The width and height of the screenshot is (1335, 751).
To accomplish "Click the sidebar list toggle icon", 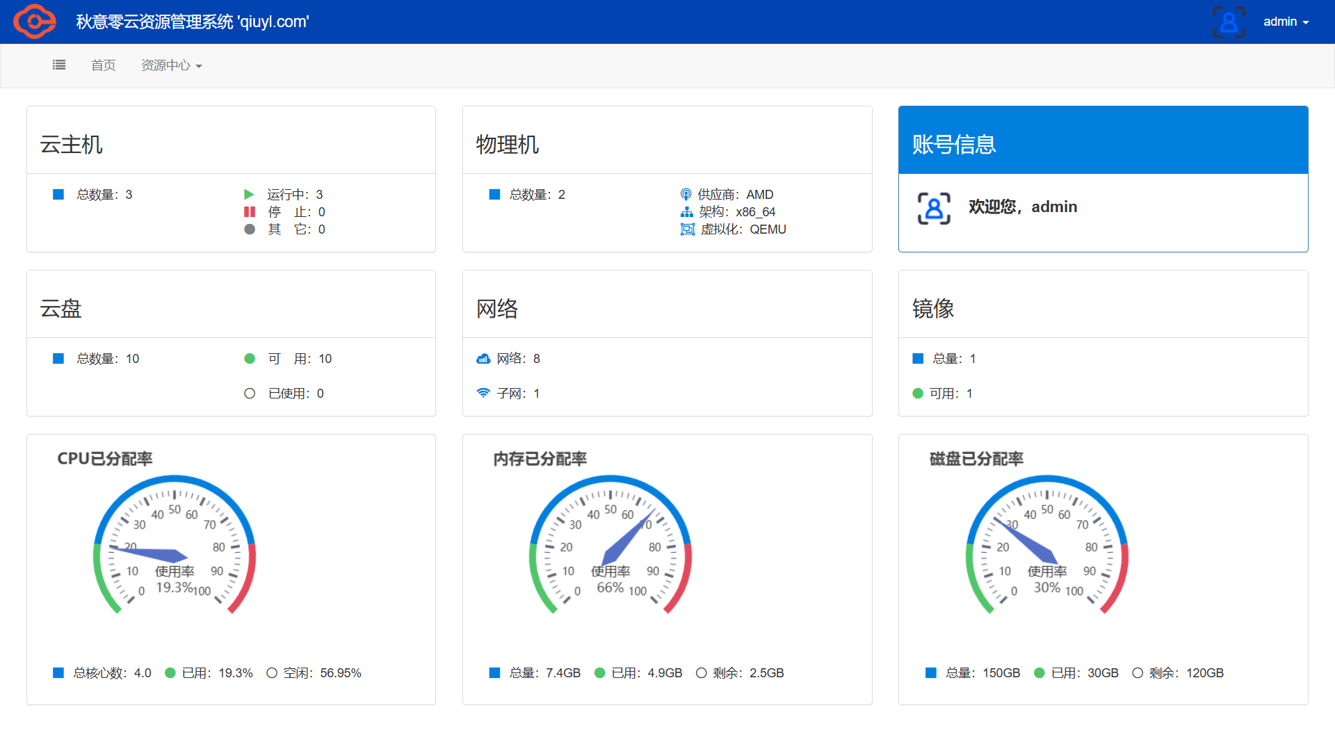I will (x=59, y=65).
